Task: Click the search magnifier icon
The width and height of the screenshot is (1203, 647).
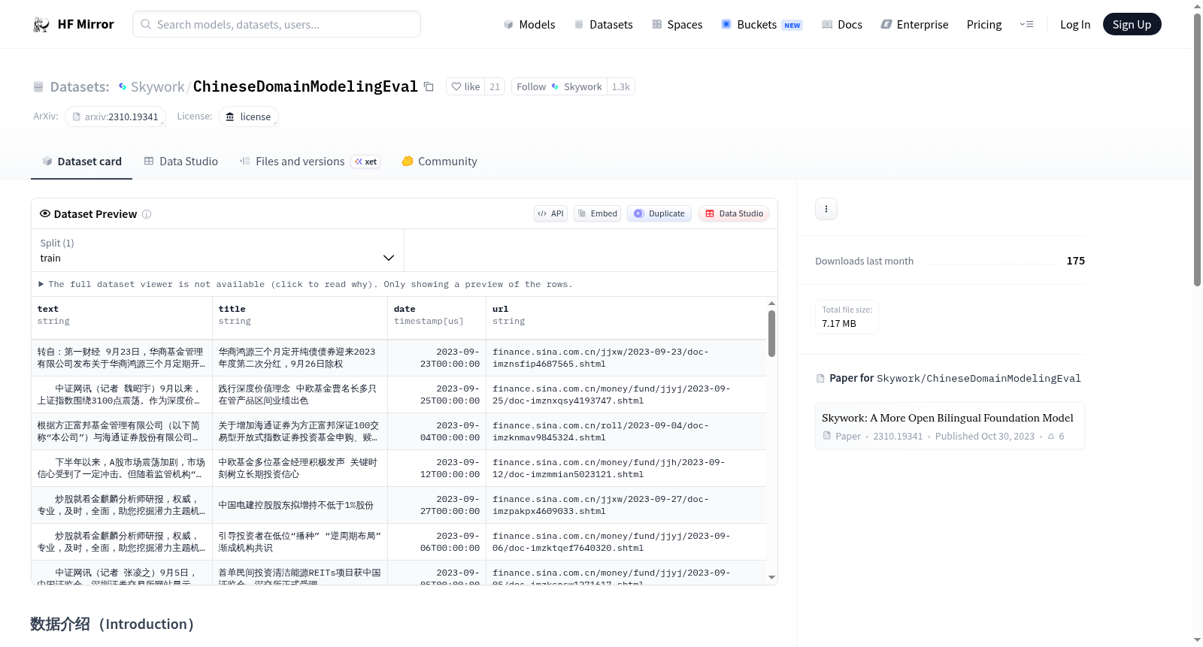Action: 147,24
